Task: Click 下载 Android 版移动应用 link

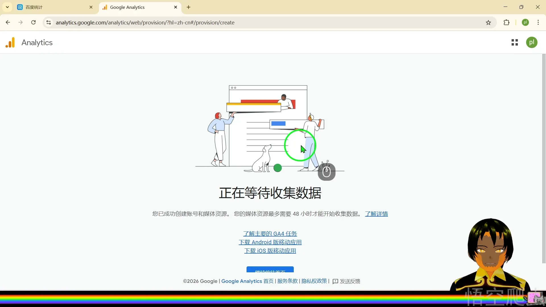Action: pyautogui.click(x=270, y=242)
